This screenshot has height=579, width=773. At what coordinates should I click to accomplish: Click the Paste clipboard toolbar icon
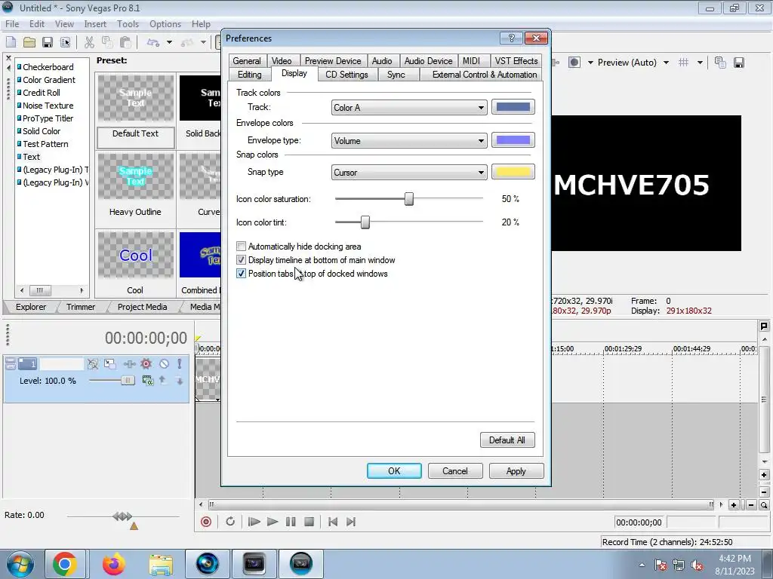point(125,42)
